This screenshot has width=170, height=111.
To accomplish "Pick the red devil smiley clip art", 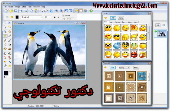I will (134, 54).
